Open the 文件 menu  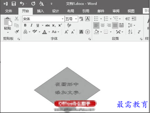click(x=8, y=11)
